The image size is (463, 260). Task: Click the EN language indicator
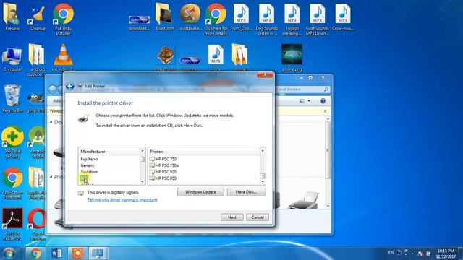391,253
